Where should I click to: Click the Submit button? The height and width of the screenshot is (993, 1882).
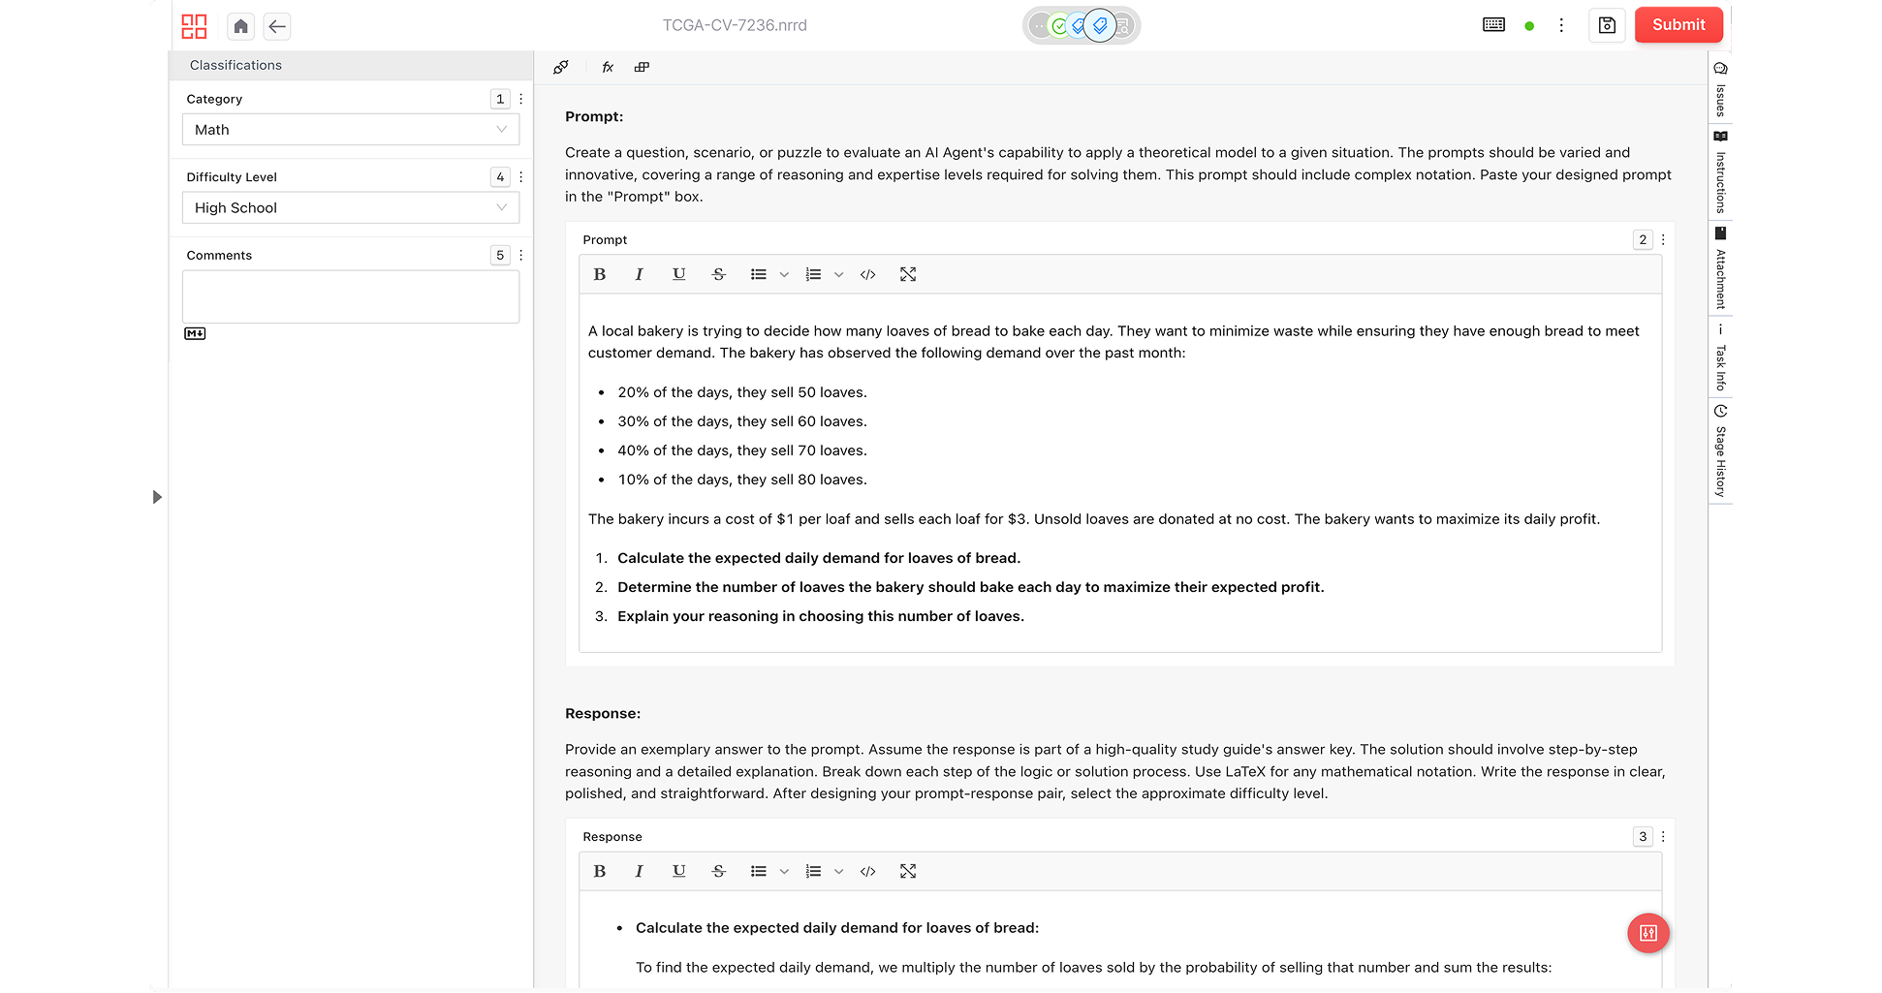click(x=1678, y=24)
